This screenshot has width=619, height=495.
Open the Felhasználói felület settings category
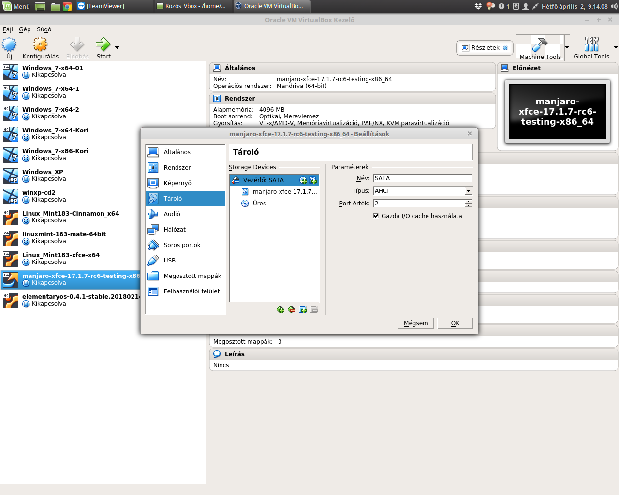point(185,291)
